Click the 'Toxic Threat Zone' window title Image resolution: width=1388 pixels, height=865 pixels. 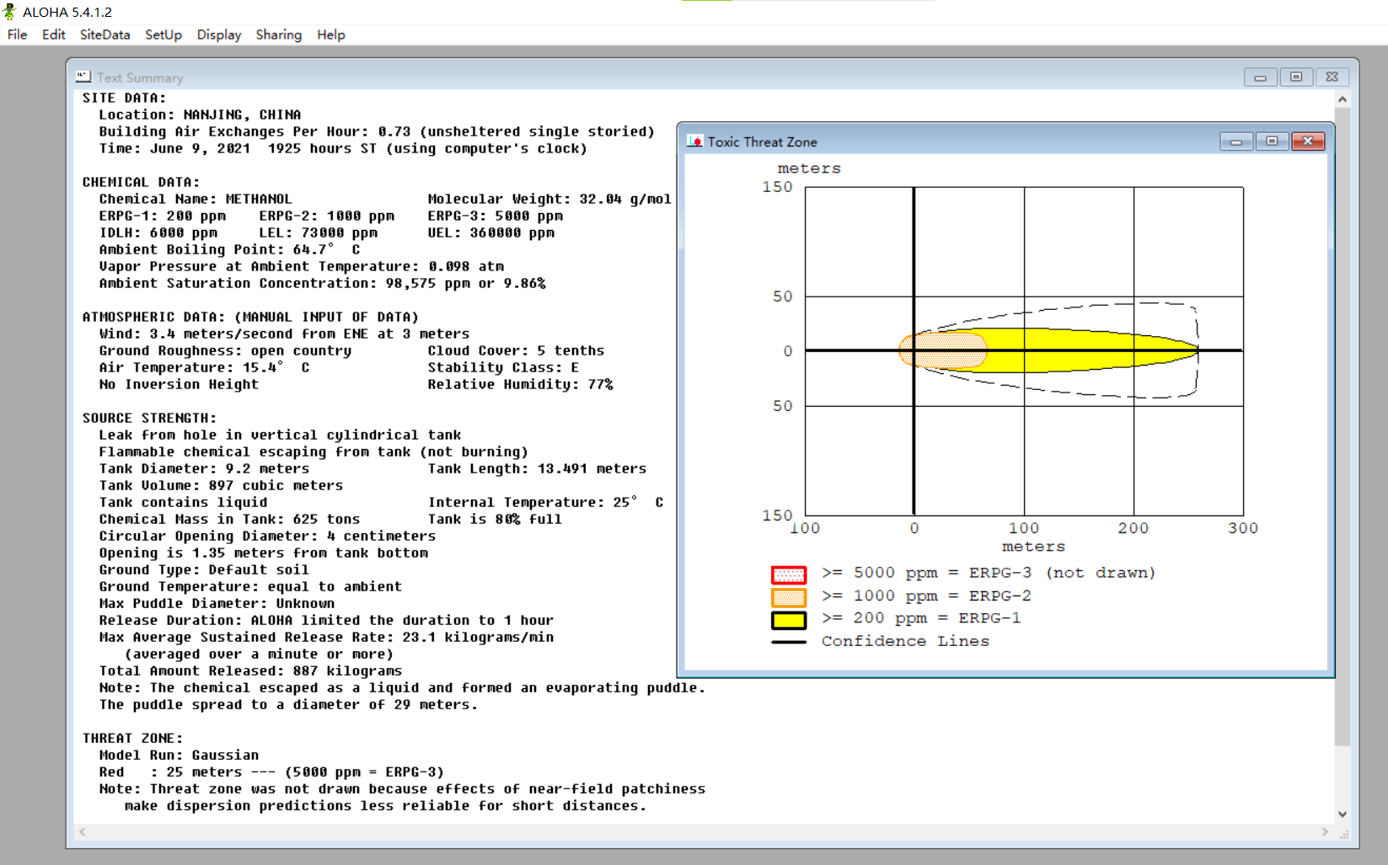point(762,141)
